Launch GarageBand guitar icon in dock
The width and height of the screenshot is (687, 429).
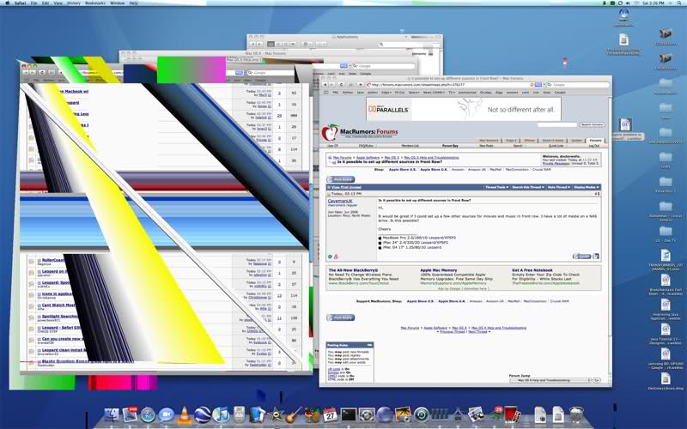click(x=293, y=414)
